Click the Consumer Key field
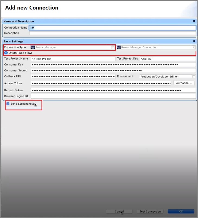Image resolution: width=198 pixels, height=218 pixels. pyautogui.click(x=113, y=64)
